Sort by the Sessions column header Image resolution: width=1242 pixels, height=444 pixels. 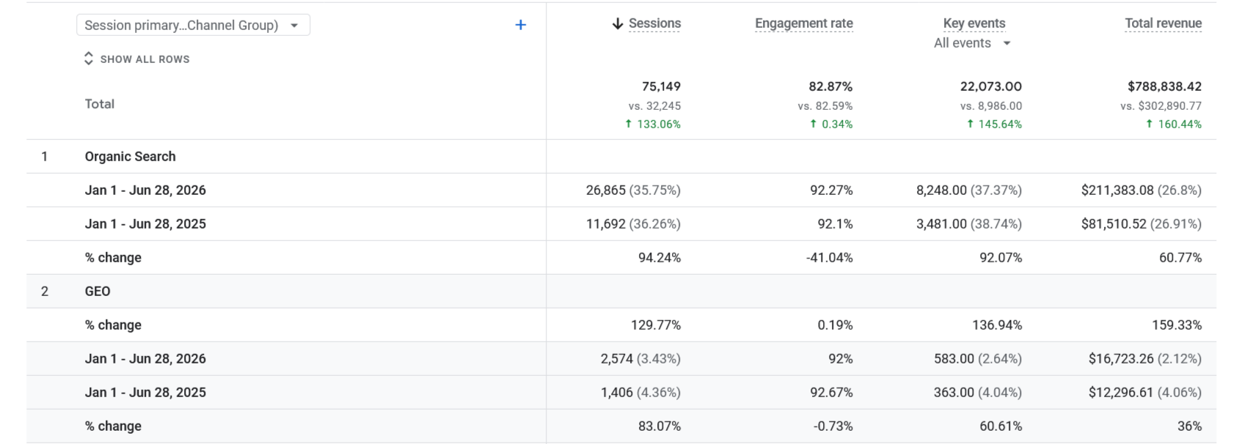point(654,23)
